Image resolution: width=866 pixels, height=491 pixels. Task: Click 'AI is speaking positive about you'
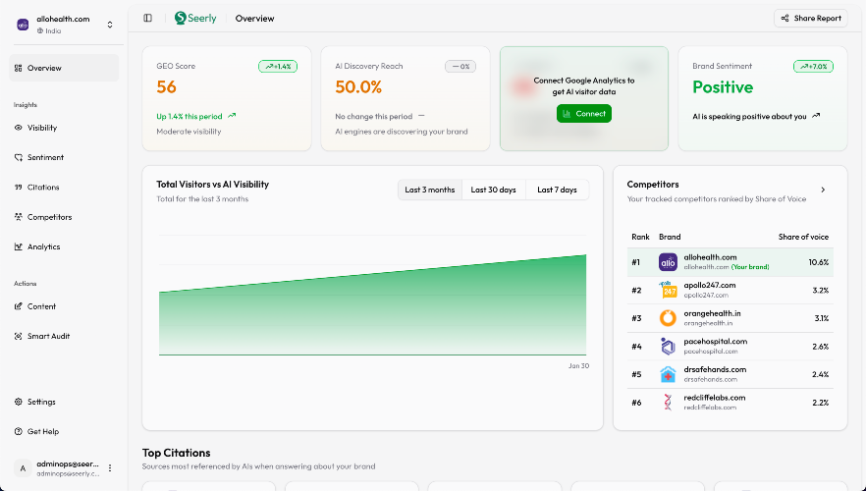pos(749,117)
